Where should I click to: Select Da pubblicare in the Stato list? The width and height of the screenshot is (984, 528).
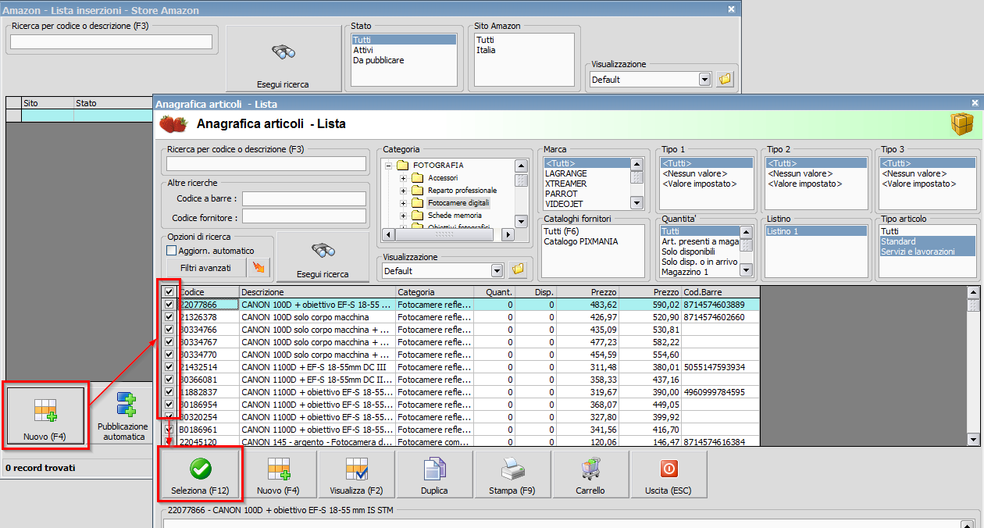(404, 60)
